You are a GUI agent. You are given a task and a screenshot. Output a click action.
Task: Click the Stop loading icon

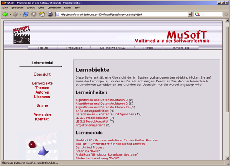[34, 14]
